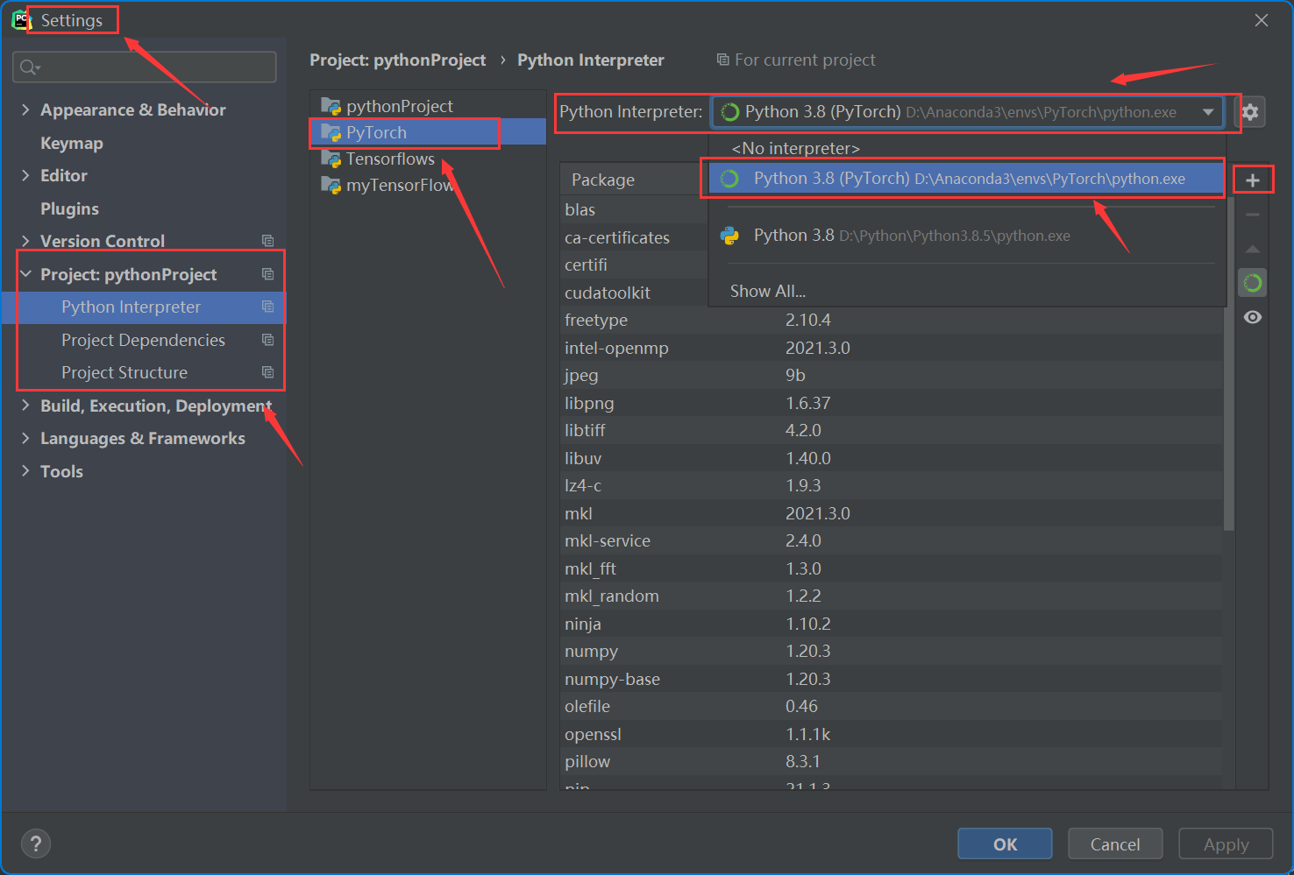Click in the settings search field
This screenshot has width=1294, height=875.
click(x=145, y=67)
